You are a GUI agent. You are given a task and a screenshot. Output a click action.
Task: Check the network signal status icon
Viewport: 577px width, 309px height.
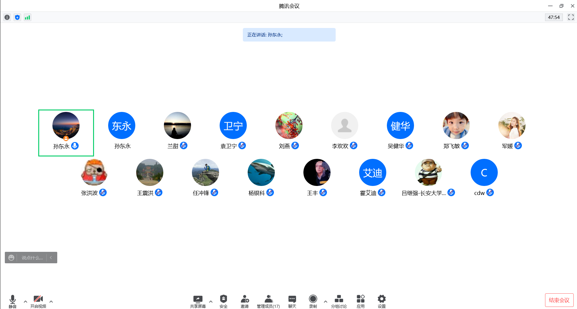27,17
